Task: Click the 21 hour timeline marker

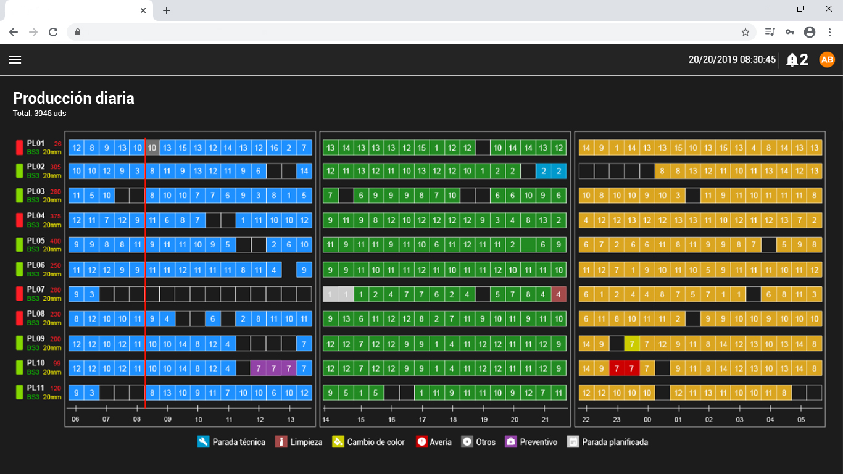Action: (545, 419)
